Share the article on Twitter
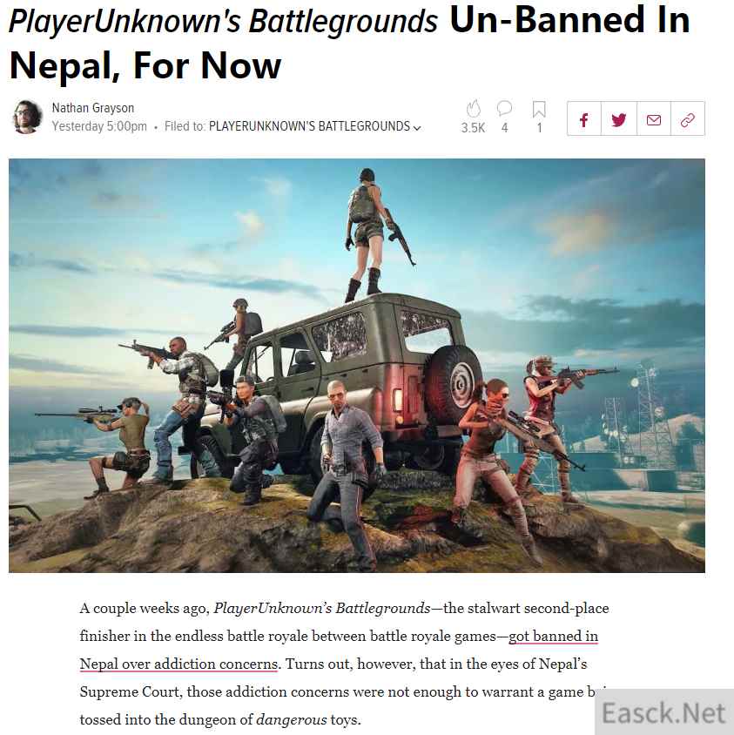Screen dimensions: 734x735 pyautogui.click(x=619, y=119)
